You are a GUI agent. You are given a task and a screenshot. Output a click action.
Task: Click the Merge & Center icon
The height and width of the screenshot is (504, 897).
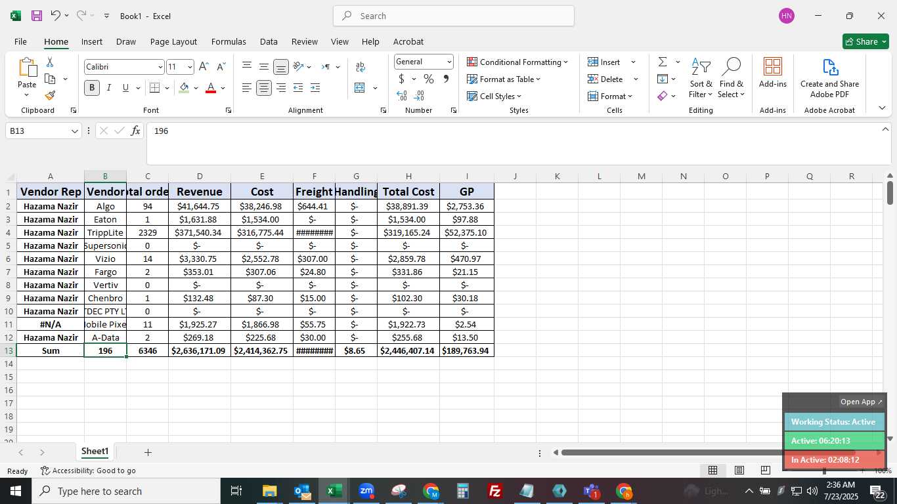click(359, 87)
